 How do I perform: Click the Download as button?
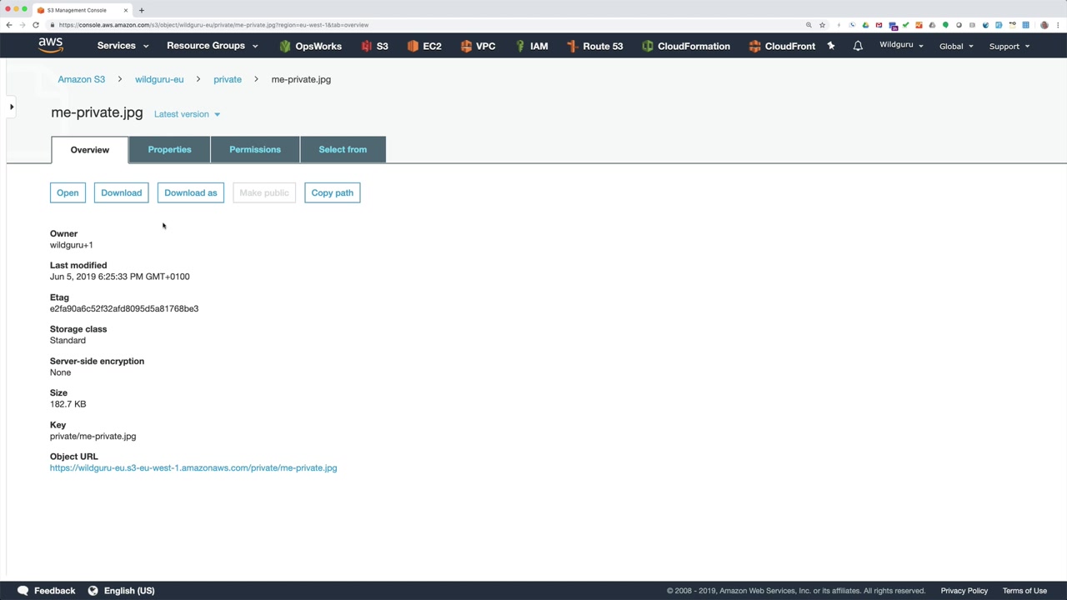point(191,192)
